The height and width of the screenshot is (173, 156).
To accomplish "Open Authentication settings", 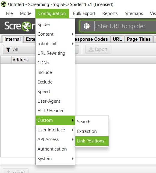I will pyautogui.click(x=55, y=149).
